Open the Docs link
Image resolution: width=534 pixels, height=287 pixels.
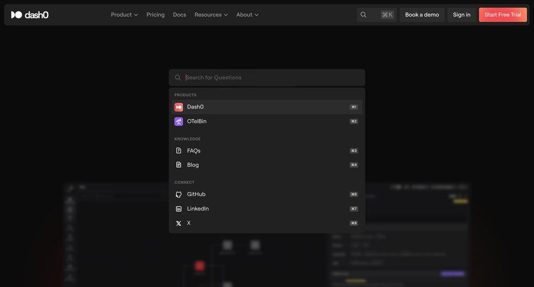[x=179, y=15]
